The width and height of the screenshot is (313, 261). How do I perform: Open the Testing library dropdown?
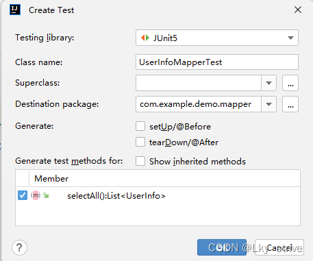(x=217, y=38)
